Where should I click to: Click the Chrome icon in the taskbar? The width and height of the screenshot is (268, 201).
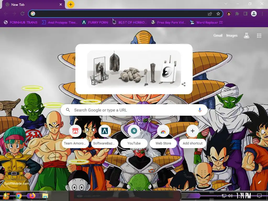19,196
